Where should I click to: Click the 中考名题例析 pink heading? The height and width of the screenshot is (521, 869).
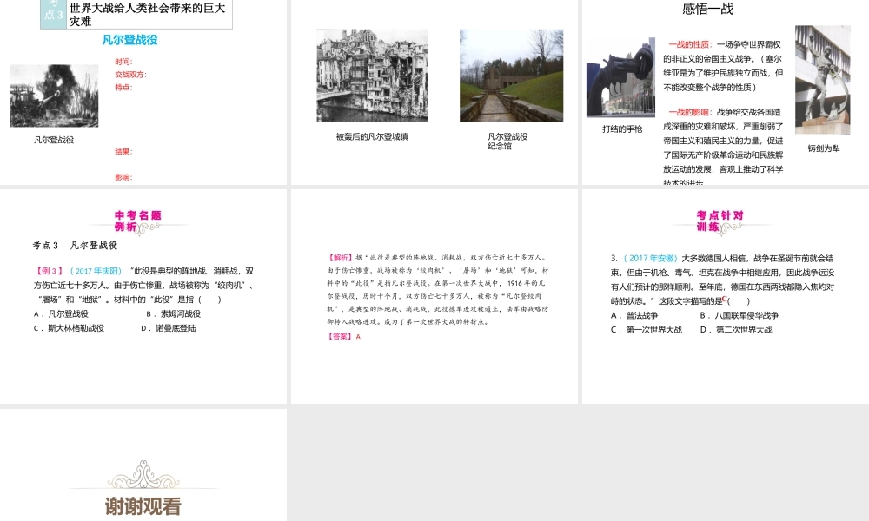pyautogui.click(x=137, y=221)
